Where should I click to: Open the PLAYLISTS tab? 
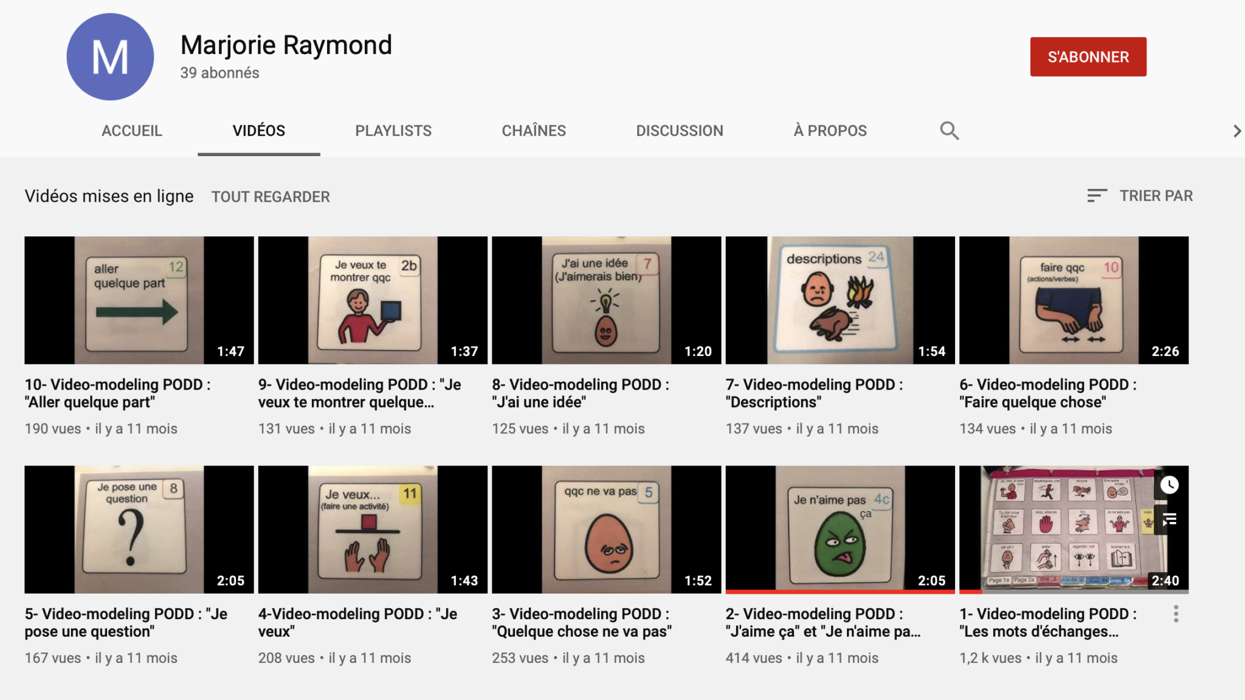click(393, 131)
